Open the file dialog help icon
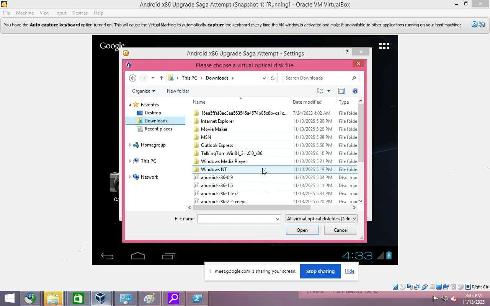Screen dimensions: 490x306 pos(355,91)
